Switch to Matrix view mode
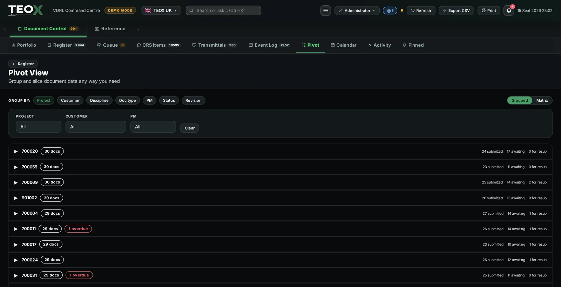Image resolution: width=561 pixels, height=287 pixels. coord(542,100)
